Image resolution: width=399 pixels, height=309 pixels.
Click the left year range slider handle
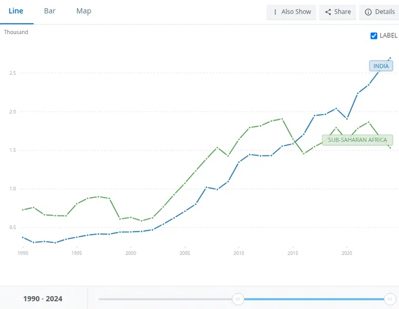[x=238, y=299]
